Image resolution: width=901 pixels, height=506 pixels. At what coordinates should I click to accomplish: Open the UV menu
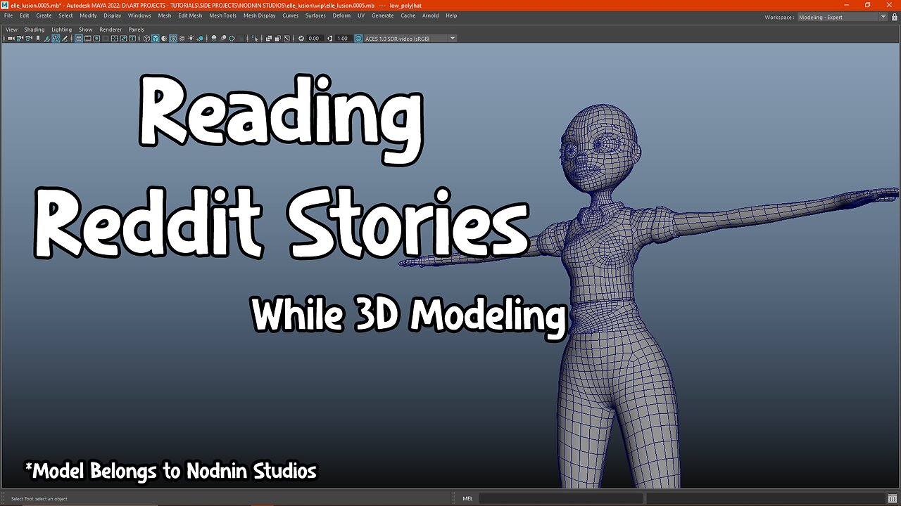coord(361,15)
